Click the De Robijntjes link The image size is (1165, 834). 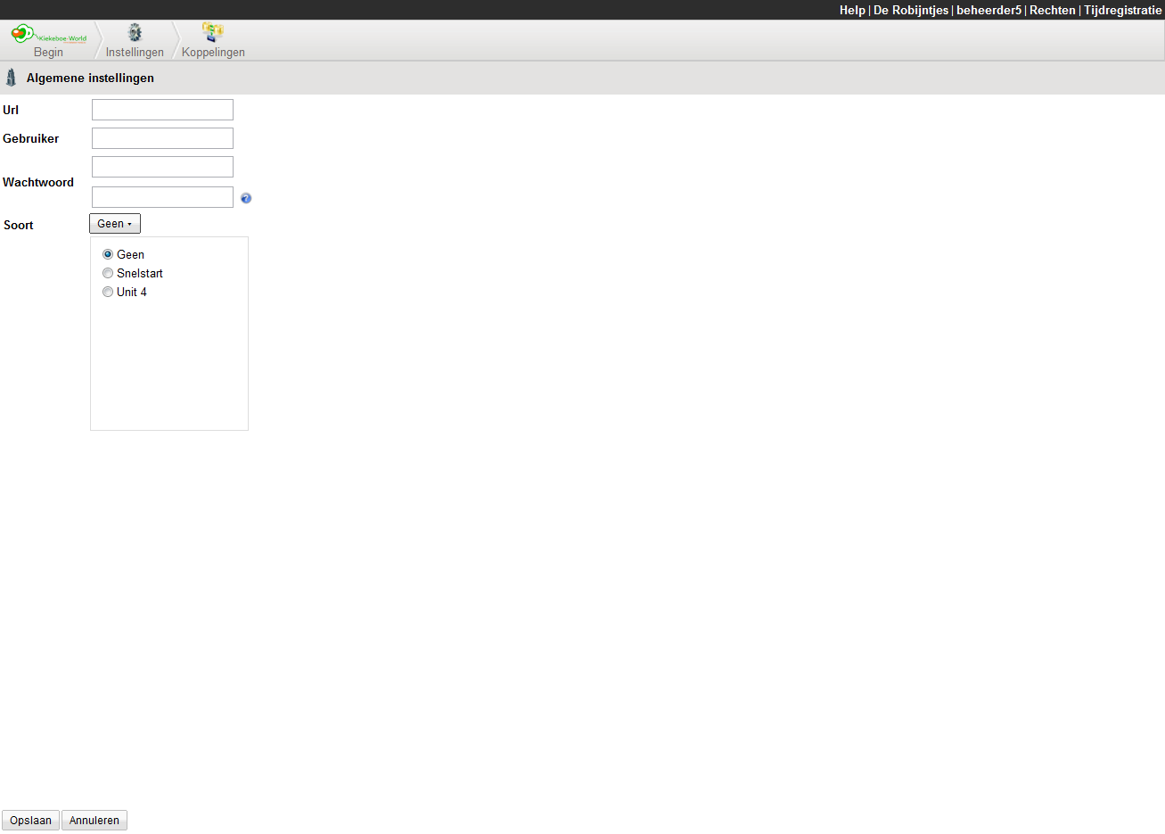pyautogui.click(x=910, y=10)
